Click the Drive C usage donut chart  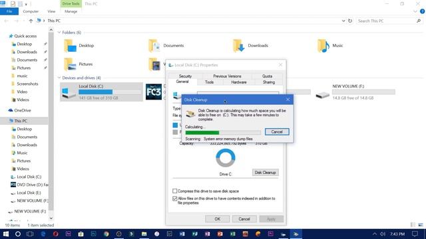(x=225, y=158)
